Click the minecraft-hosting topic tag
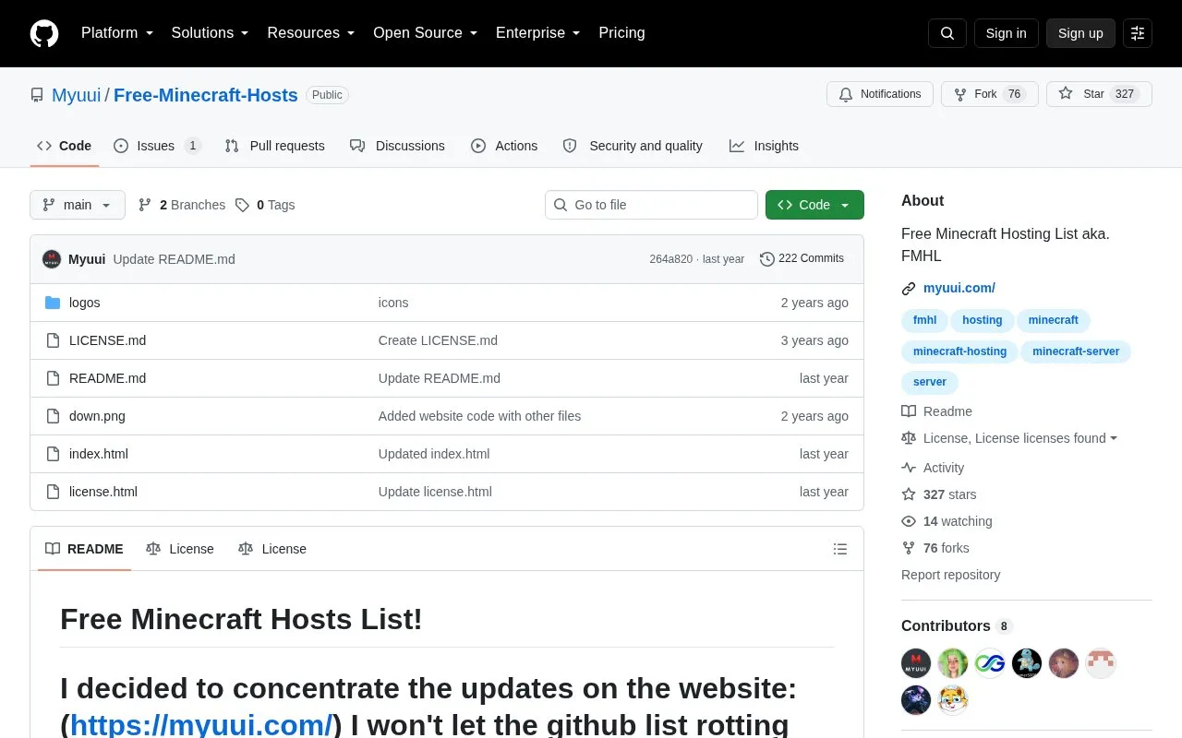1182x738 pixels. coord(959,351)
